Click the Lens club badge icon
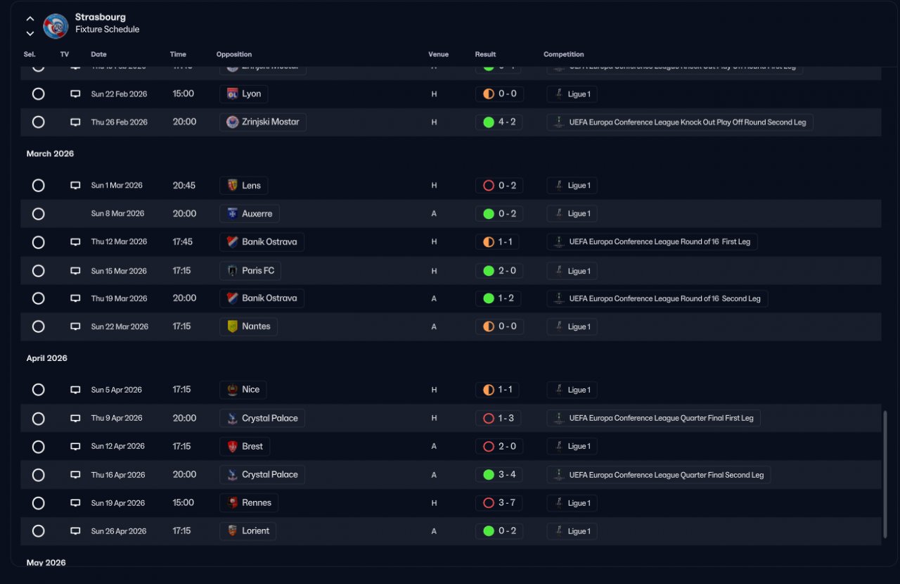 tap(232, 186)
